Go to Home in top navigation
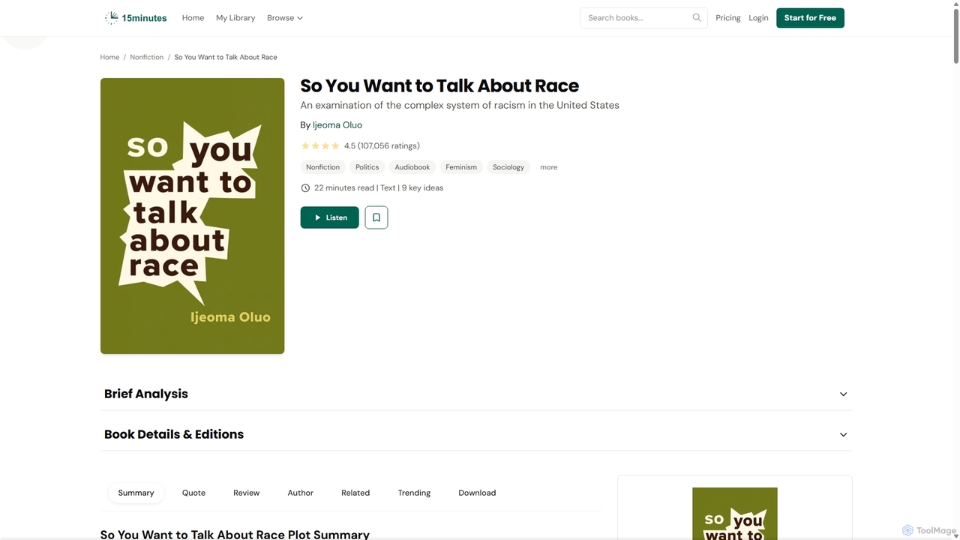The height and width of the screenshot is (540, 960). click(193, 18)
